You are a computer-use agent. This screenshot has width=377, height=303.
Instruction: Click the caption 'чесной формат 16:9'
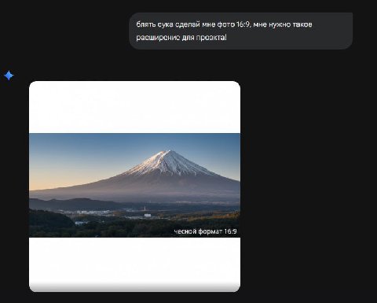(205, 231)
